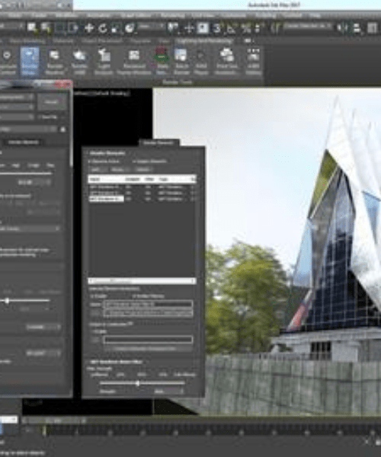Switch to the View ribbon tab
The height and width of the screenshot is (457, 381).
click(164, 41)
